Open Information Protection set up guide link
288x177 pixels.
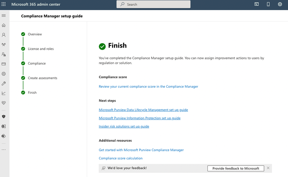[139, 118]
